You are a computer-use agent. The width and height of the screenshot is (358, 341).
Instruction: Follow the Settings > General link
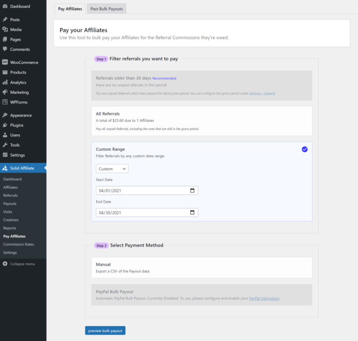coord(262,93)
